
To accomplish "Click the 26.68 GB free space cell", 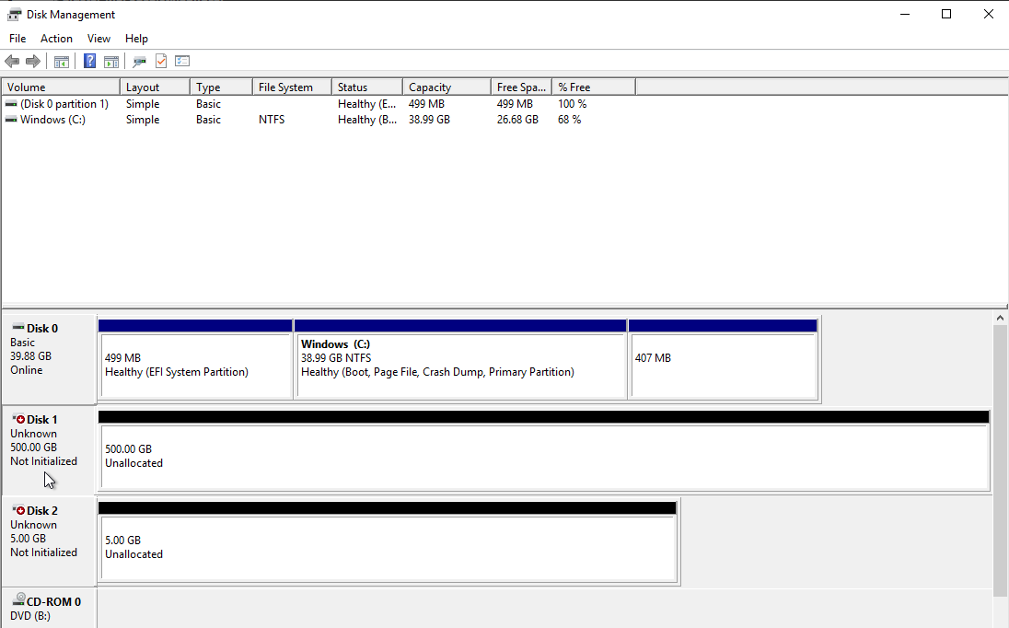I will click(517, 120).
